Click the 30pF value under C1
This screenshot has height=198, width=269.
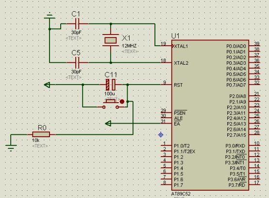(x=76, y=33)
